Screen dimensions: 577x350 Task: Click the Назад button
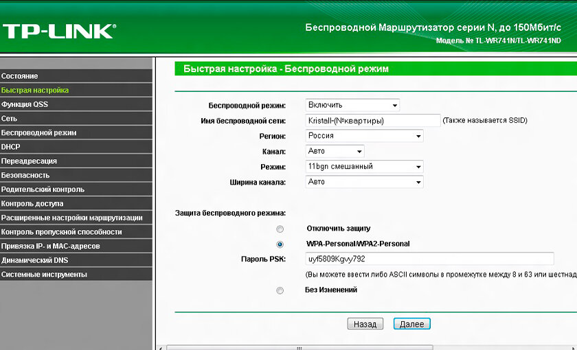(365, 324)
